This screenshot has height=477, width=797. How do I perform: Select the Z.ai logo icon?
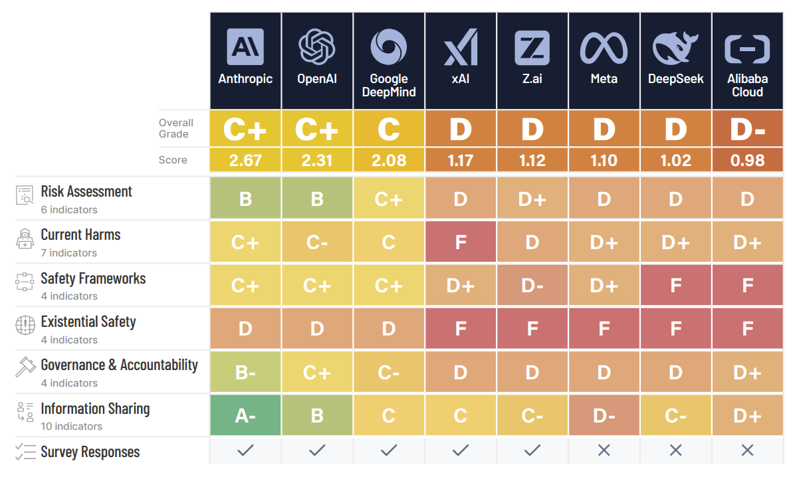[532, 47]
